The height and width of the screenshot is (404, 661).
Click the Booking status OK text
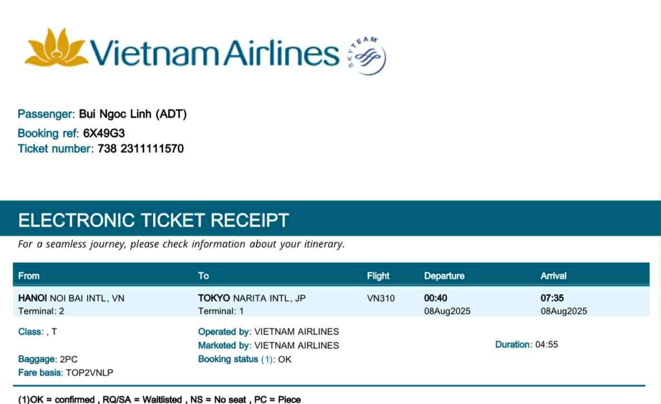click(284, 359)
